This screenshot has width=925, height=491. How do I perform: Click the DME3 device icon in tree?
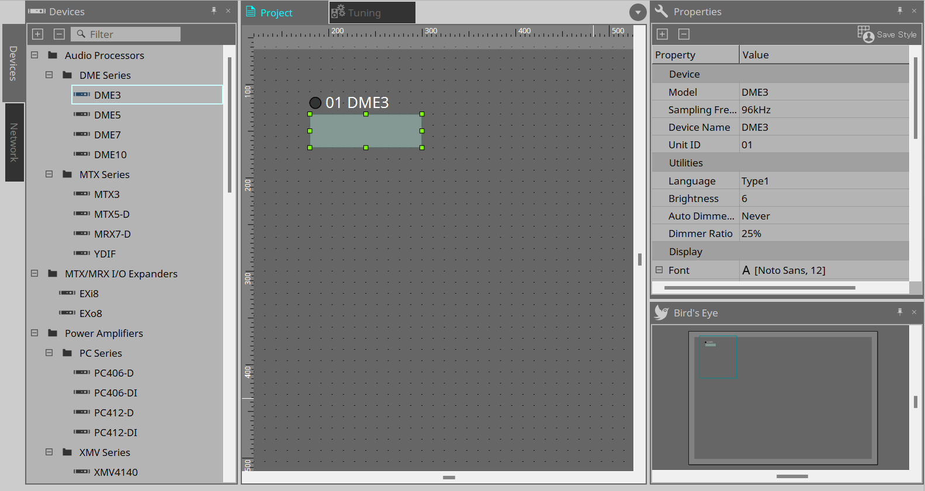82,95
